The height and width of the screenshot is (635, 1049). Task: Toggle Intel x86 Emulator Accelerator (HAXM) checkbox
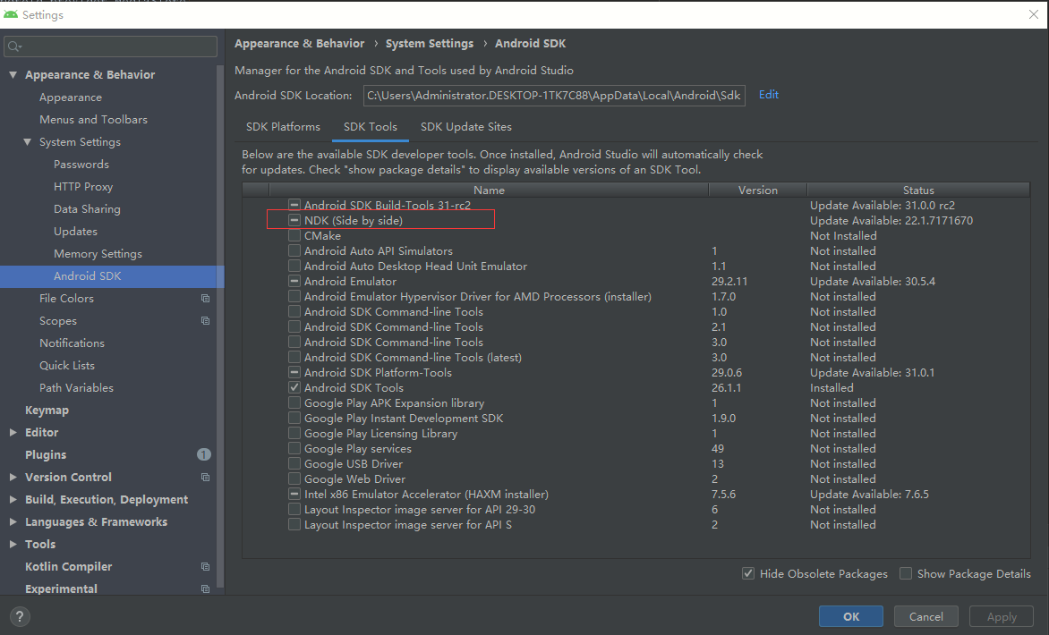pyautogui.click(x=294, y=494)
